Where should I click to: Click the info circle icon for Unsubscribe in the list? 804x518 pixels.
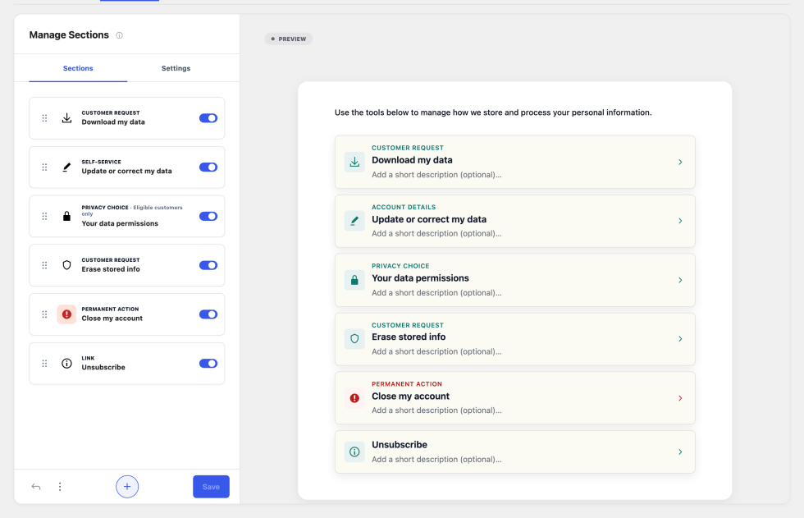[66, 364]
